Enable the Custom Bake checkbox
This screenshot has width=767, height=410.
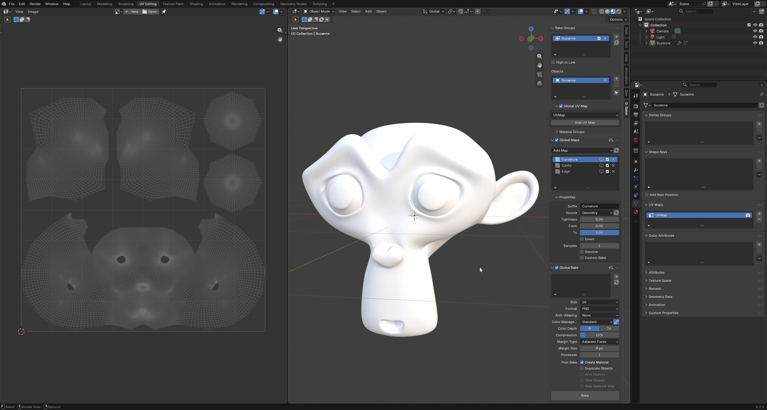coord(582,258)
